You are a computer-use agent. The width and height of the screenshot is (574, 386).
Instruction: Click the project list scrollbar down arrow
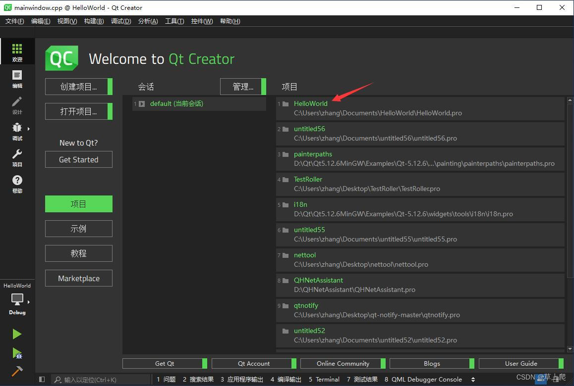570,349
